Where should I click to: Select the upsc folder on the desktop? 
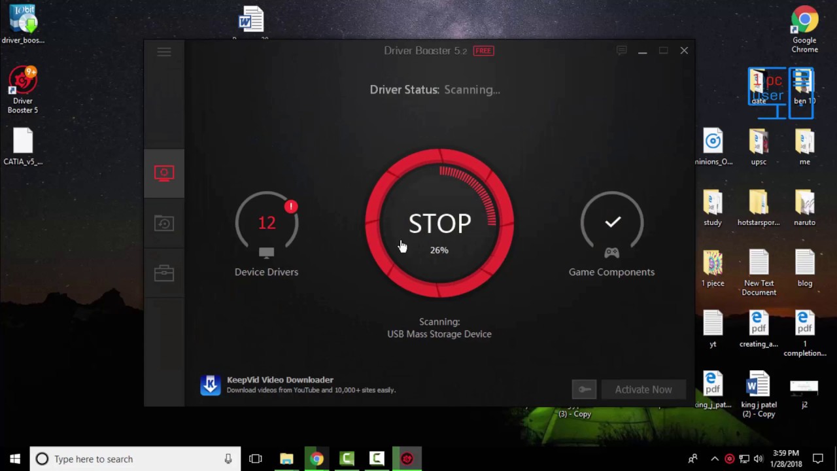(x=759, y=147)
